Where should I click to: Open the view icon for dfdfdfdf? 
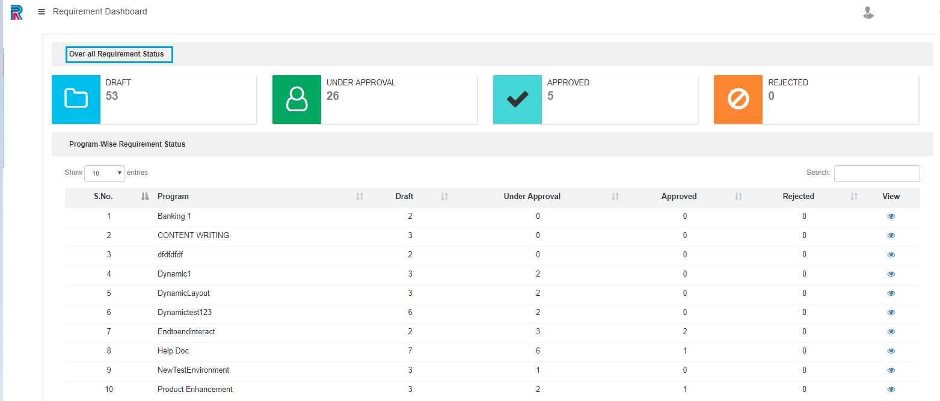pos(891,254)
